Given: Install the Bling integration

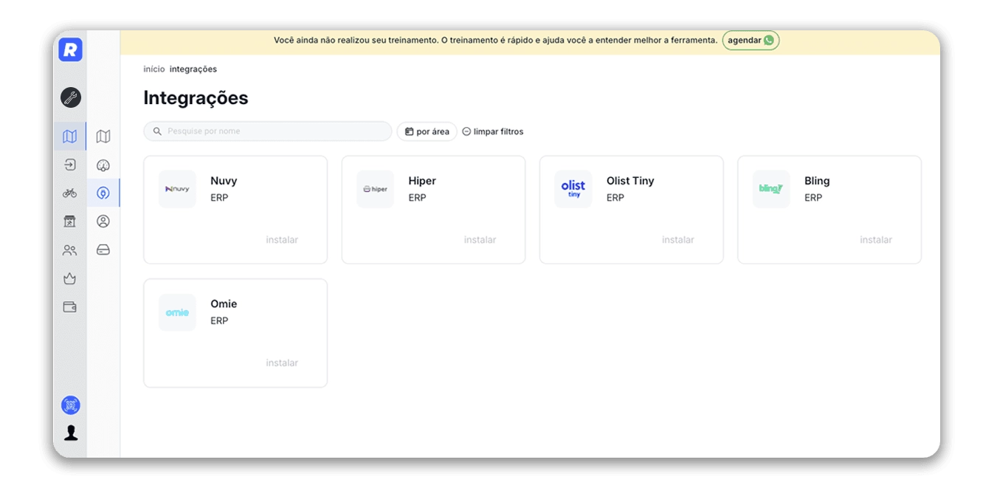Looking at the screenshot, I should point(876,240).
